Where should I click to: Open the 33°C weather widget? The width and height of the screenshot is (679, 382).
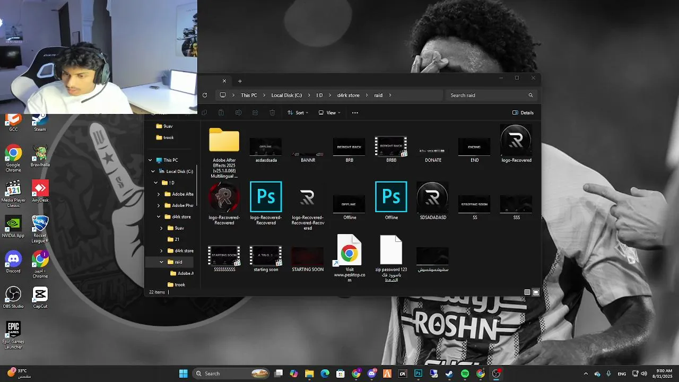click(19, 374)
